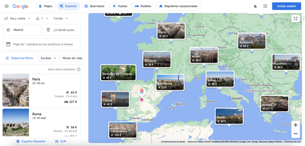Open the Modo de viaje filter
Viewport: 305px width, 146px height.
coord(72,58)
